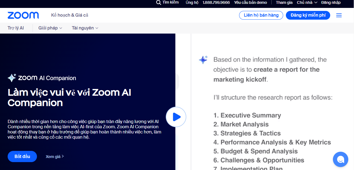Click sparkle icon beside report text
This screenshot has height=170, width=354.
point(203,60)
